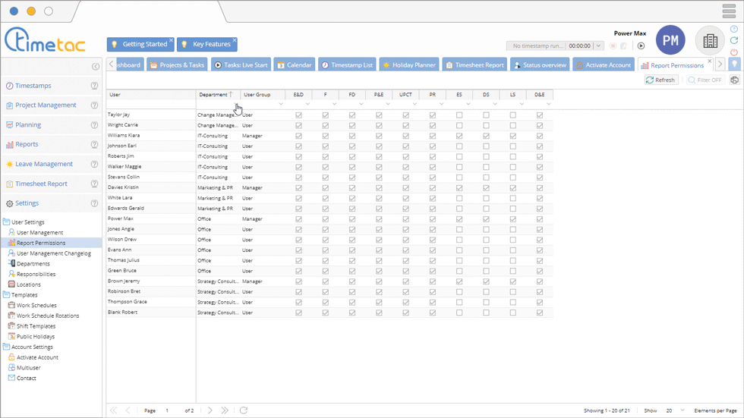Toggle UPCT checkbox for Brown Jeremy
The width and height of the screenshot is (744, 418).
(405, 281)
